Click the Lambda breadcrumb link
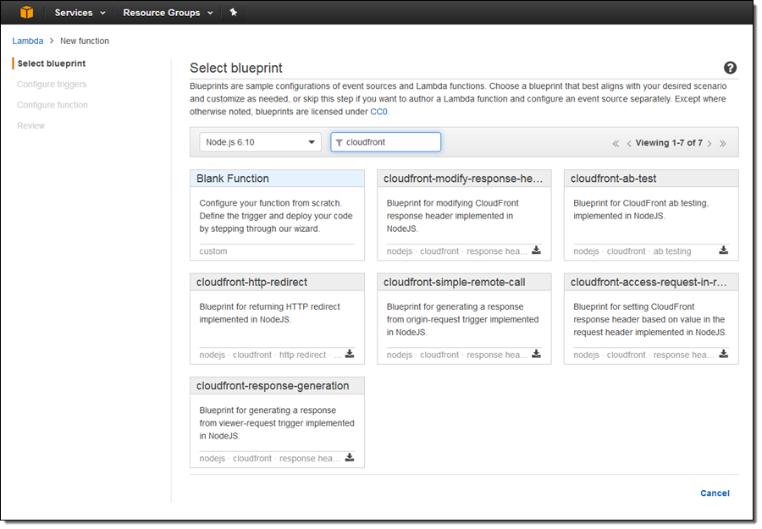This screenshot has height=529, width=762. 27,41
